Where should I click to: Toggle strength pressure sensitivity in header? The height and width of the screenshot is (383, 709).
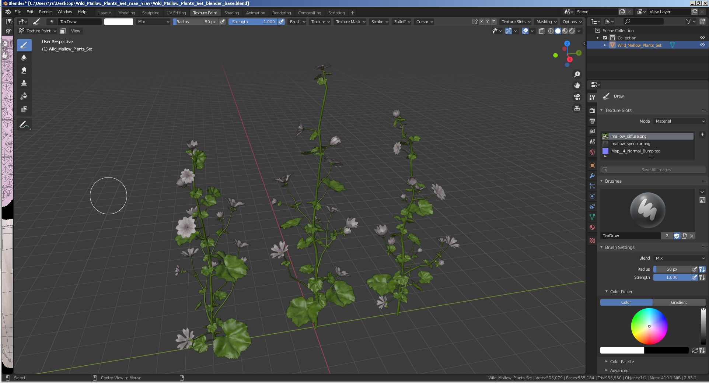pos(281,22)
